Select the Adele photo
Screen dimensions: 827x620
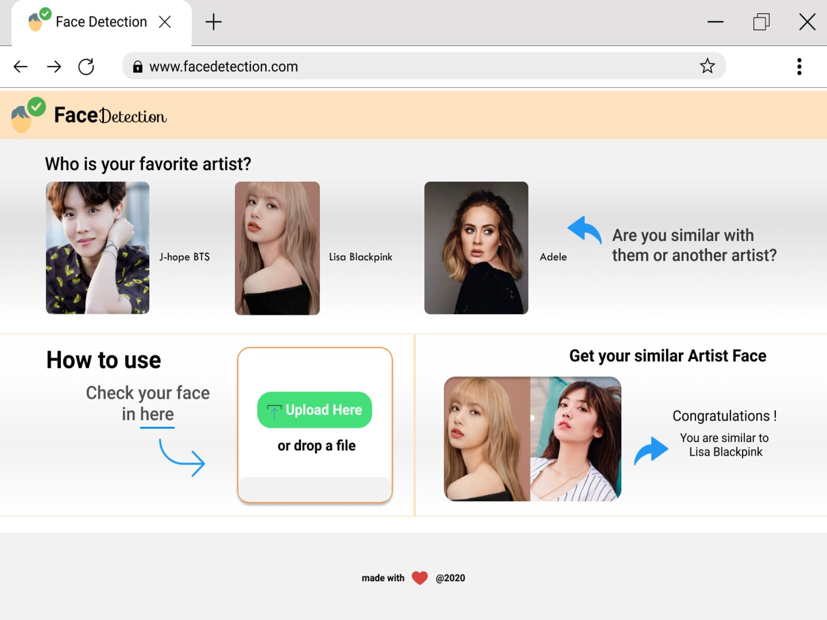pyautogui.click(x=476, y=247)
